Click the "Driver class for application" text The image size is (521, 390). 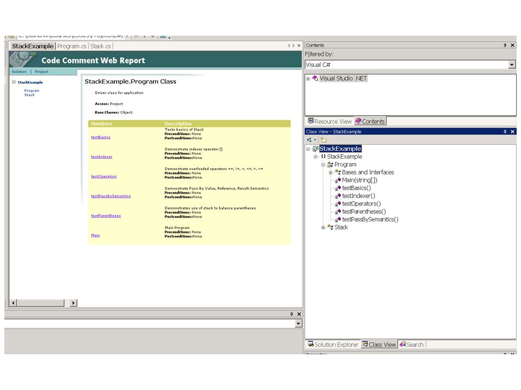(119, 93)
